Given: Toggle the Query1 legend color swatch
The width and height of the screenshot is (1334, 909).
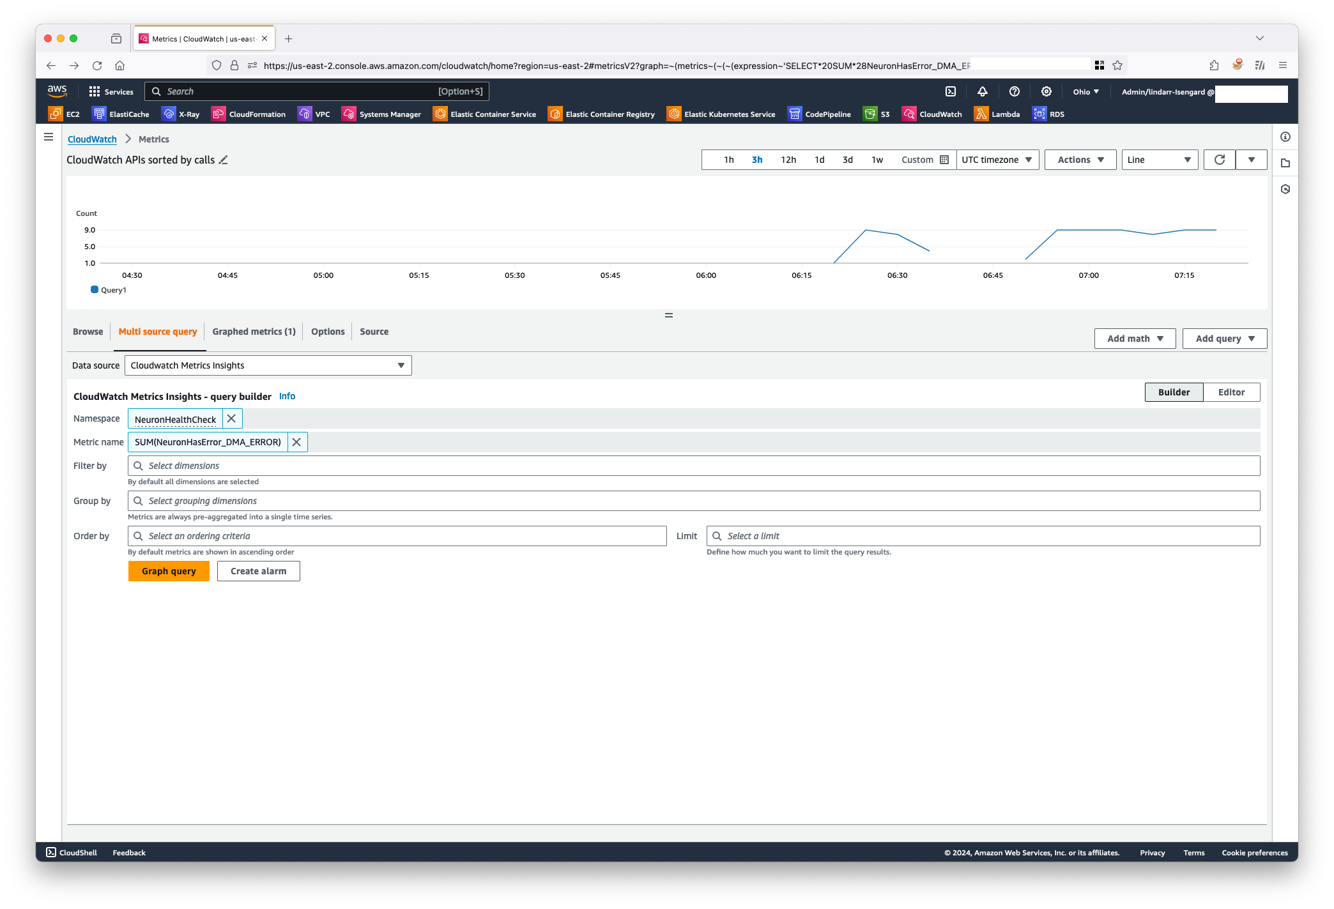Looking at the screenshot, I should 95,290.
